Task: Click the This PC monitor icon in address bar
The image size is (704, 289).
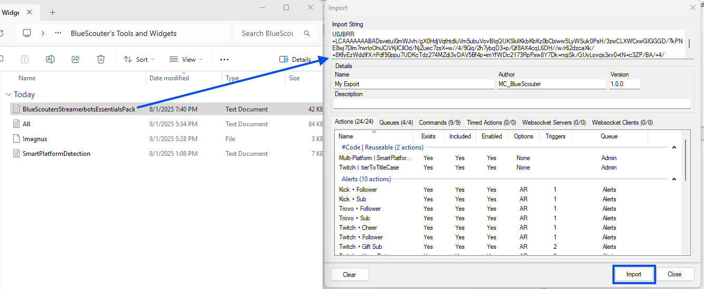Action: 27,33
